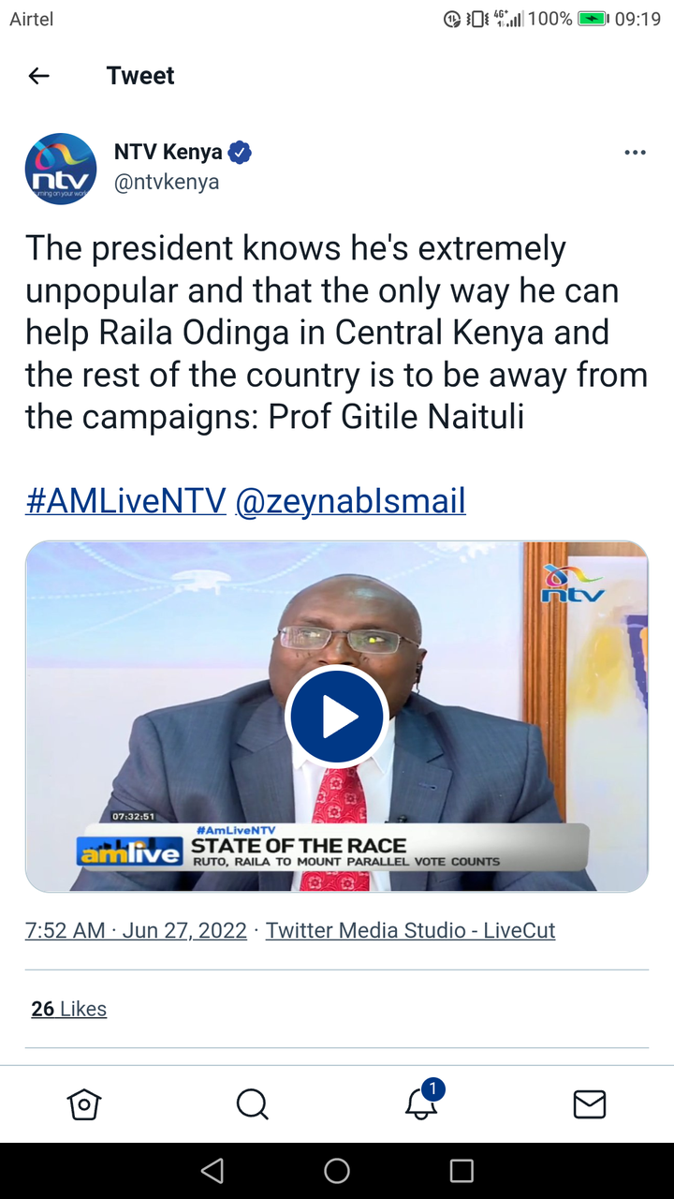Open Messages with the envelope icon
This screenshot has height=1199, width=674.
tap(590, 1104)
